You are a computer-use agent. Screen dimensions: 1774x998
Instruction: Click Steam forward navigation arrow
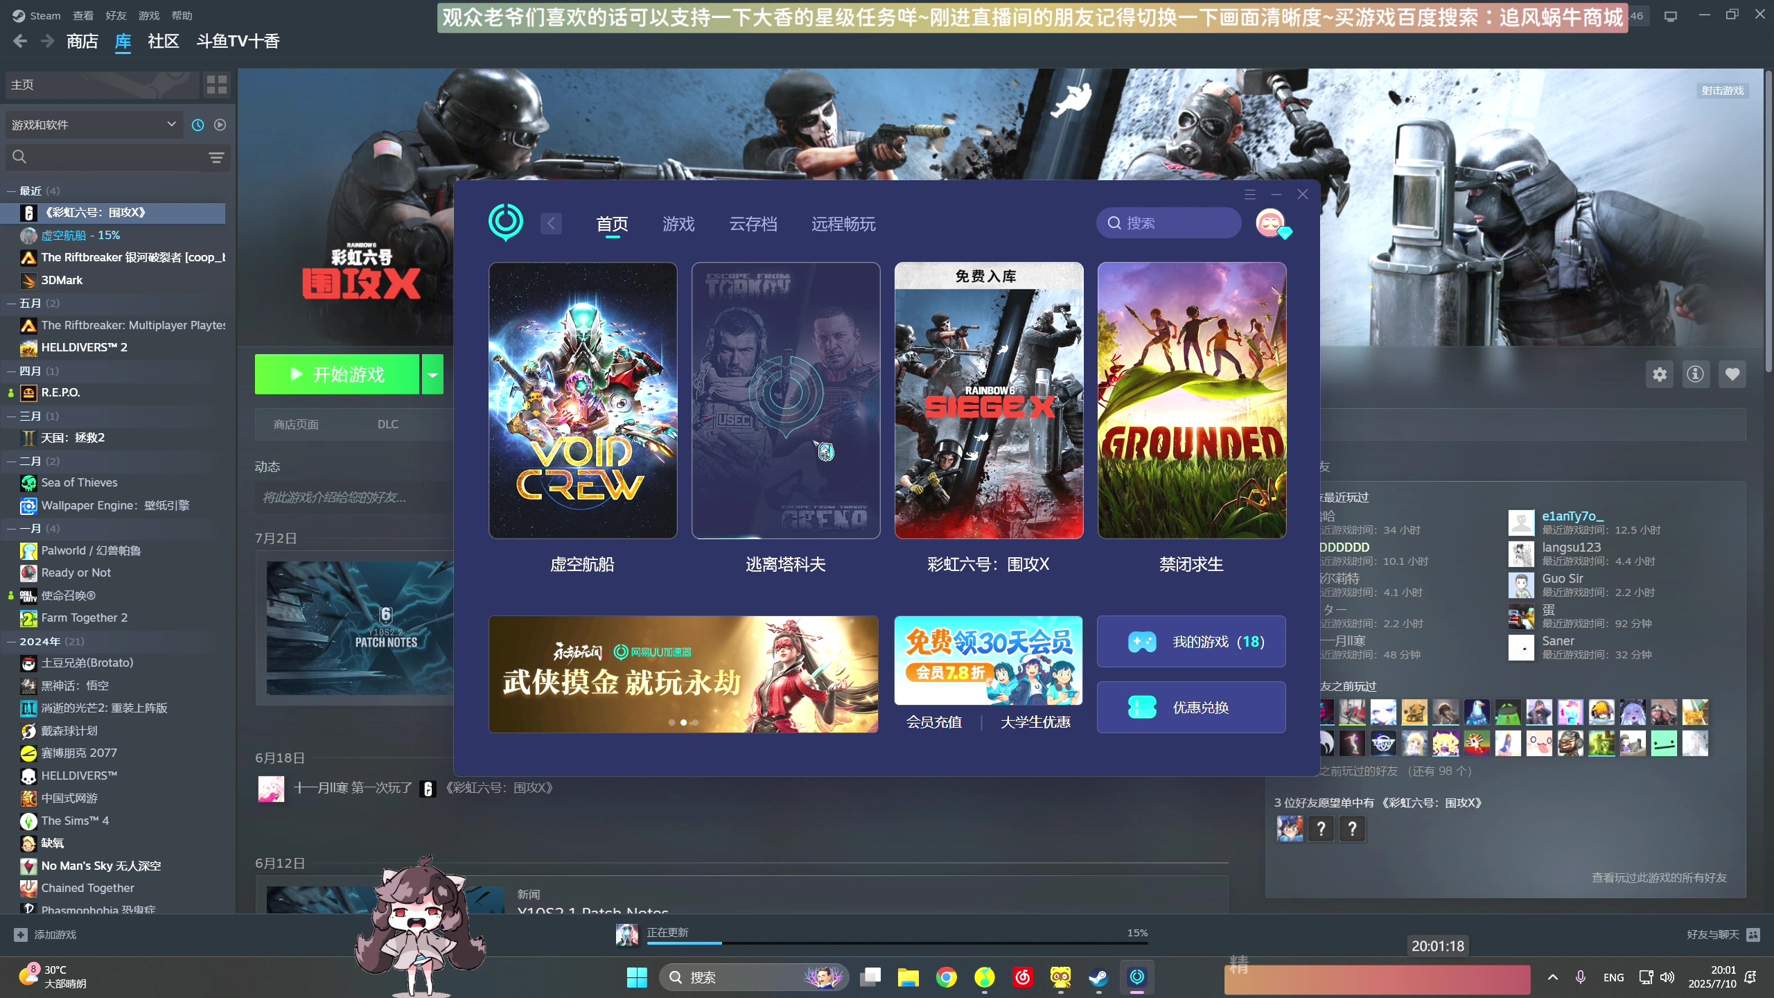tap(47, 42)
